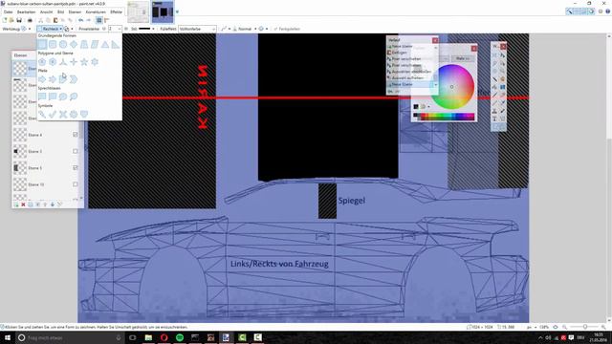
Task: Click the Mehr button in Colors window
Action: 463,58
